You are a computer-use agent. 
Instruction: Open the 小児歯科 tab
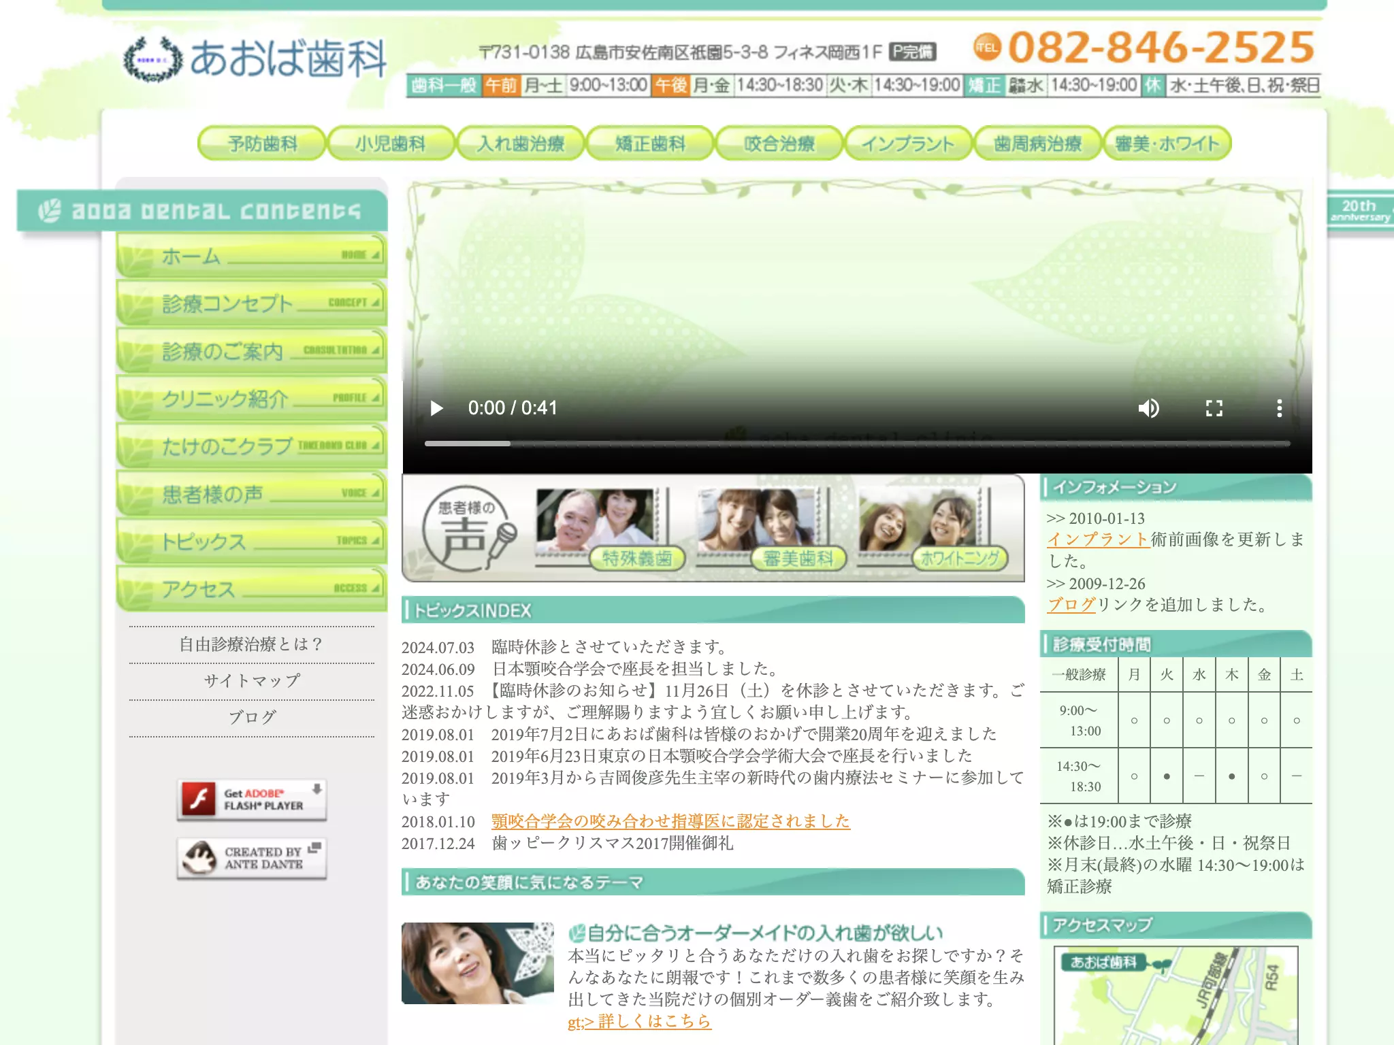391,144
